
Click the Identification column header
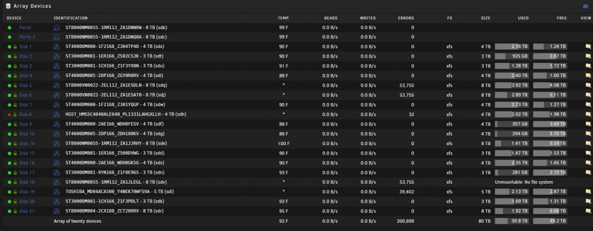pos(71,18)
